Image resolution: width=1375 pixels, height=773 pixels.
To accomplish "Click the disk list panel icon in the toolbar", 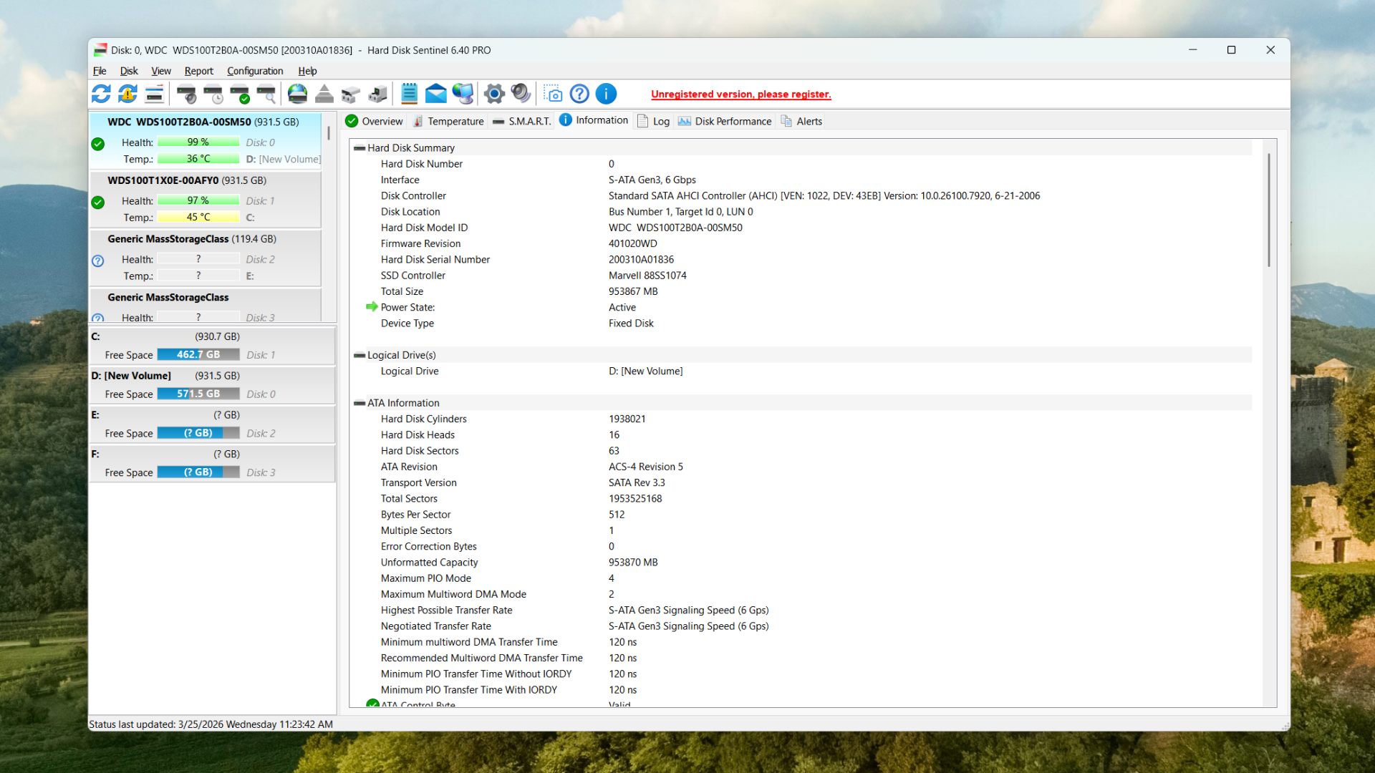I will pos(154,94).
